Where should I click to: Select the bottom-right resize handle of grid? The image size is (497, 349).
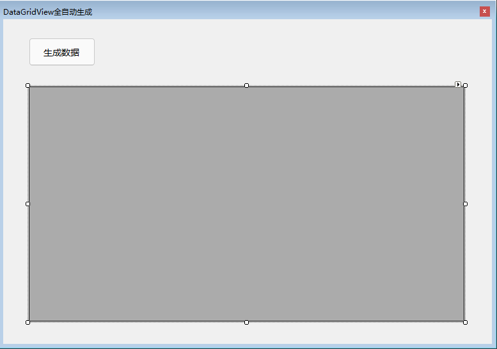point(465,322)
